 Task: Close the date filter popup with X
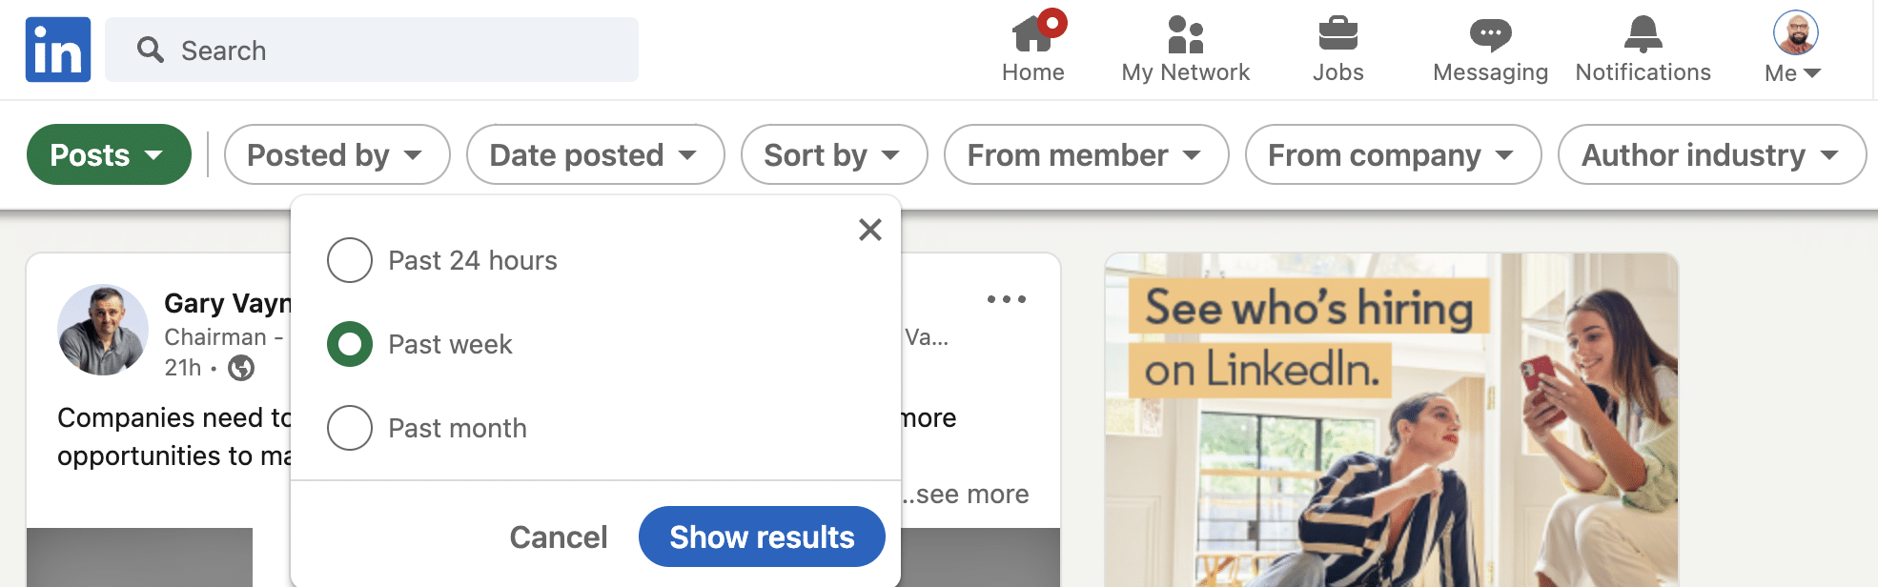click(x=869, y=230)
